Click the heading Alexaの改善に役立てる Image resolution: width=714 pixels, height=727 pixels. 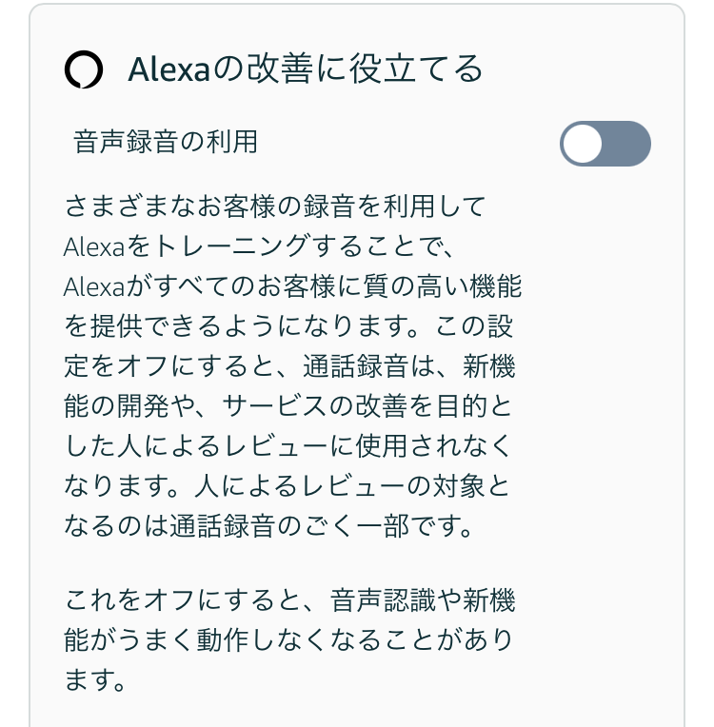[306, 69]
